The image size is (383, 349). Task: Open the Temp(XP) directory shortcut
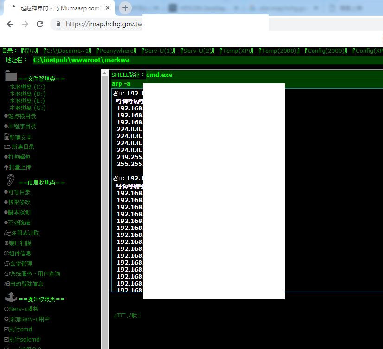pyautogui.click(x=236, y=51)
